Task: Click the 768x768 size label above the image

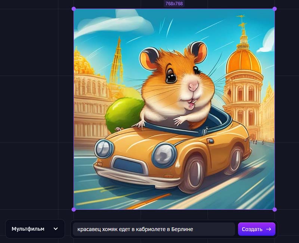Action: click(x=174, y=4)
